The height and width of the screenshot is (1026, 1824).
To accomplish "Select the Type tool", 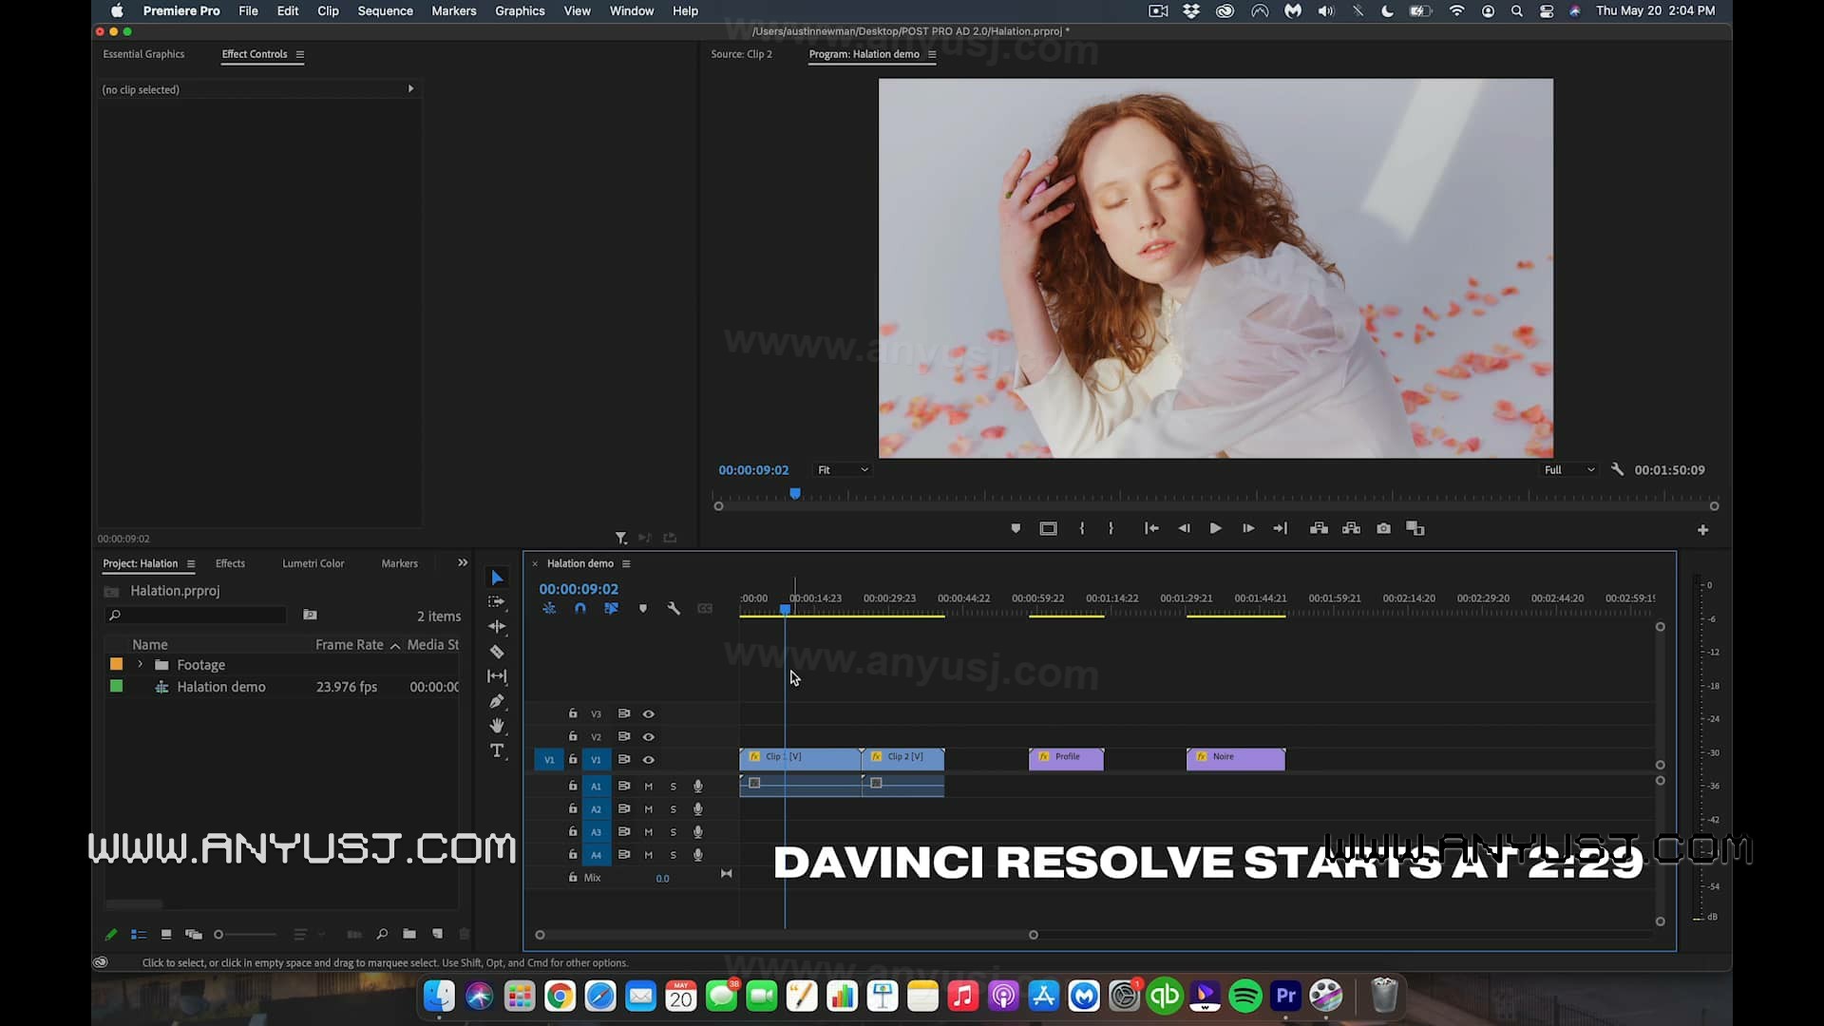I will pyautogui.click(x=497, y=750).
